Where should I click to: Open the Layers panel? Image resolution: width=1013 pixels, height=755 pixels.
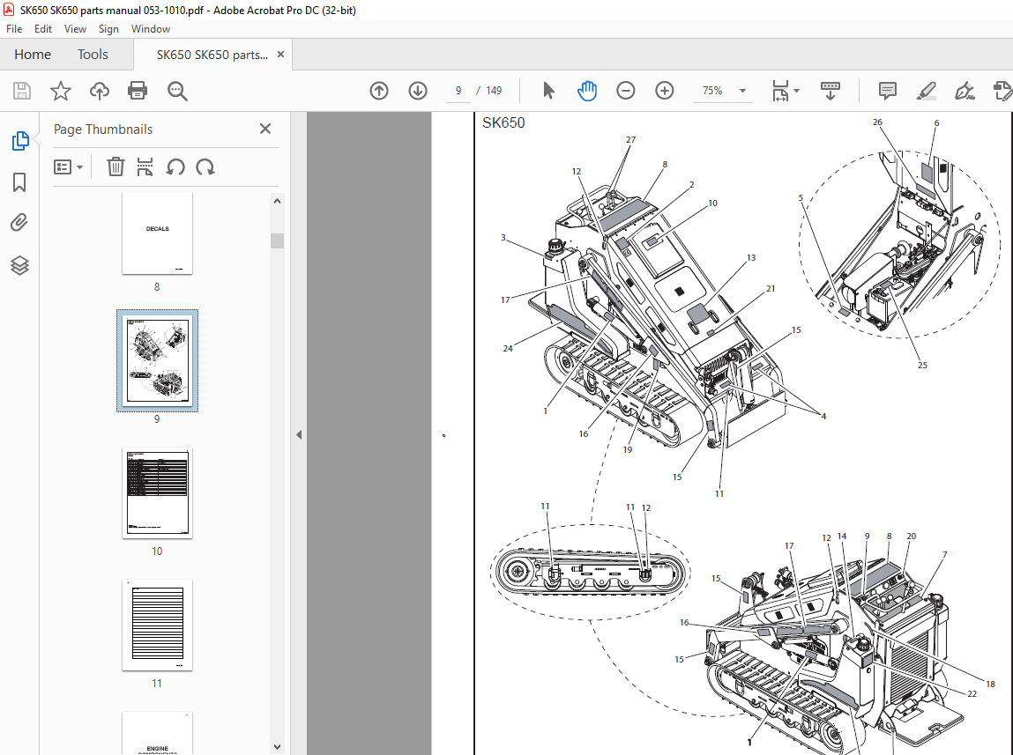(x=19, y=265)
